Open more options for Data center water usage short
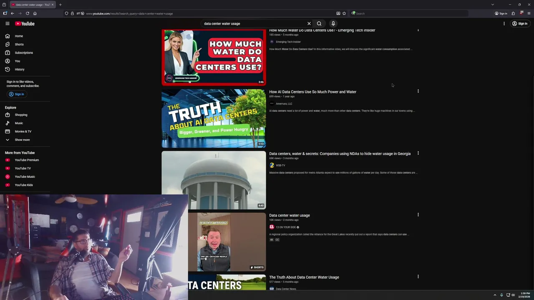534x300 pixels. [x=418, y=215]
